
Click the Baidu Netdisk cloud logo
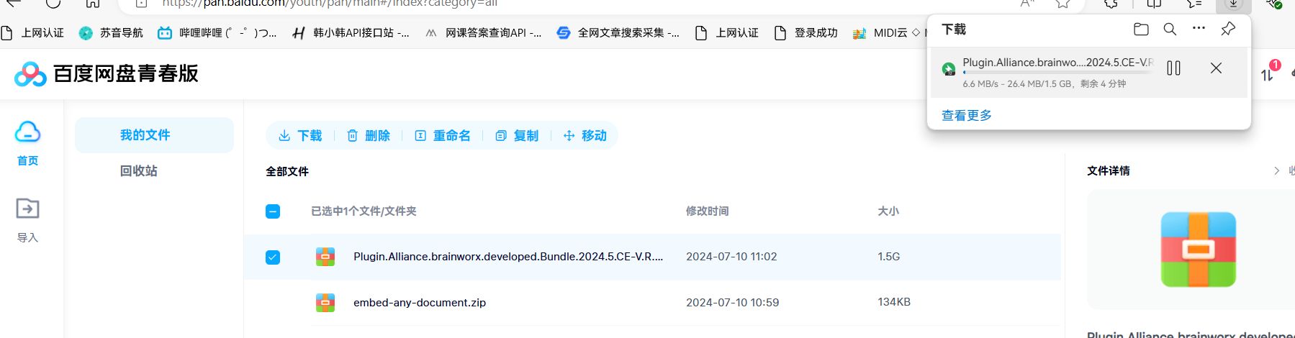pyautogui.click(x=30, y=74)
